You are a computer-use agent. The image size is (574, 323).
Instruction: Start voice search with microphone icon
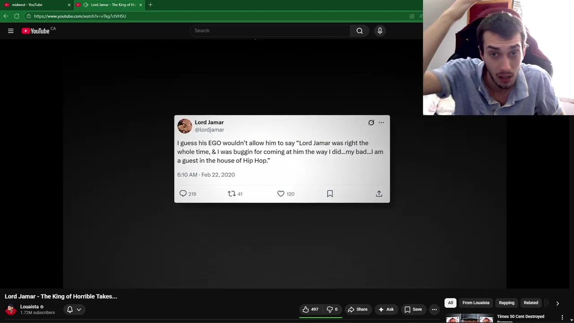click(380, 31)
